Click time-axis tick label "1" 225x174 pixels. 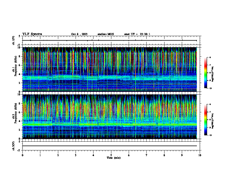(40, 155)
